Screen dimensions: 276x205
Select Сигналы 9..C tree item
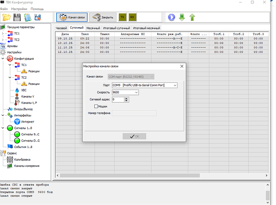click(30, 134)
